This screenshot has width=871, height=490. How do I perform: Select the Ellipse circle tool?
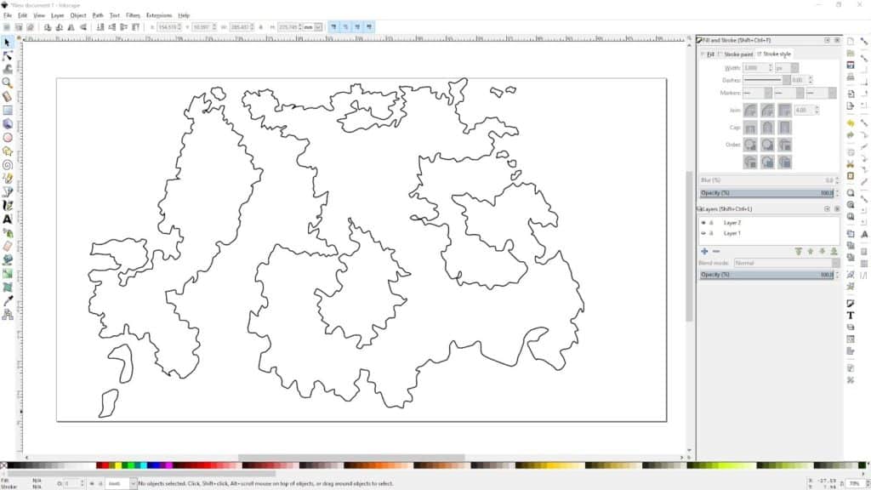tap(7, 137)
